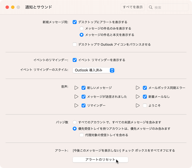Click the アラートのリセット button
This screenshot has width=192, height=168.
tap(100, 160)
